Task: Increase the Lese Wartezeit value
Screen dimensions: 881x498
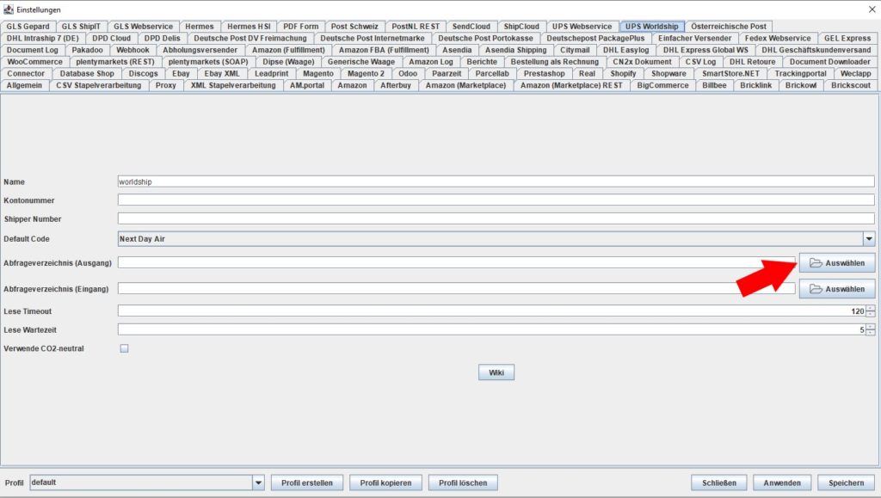Action: pyautogui.click(x=871, y=327)
